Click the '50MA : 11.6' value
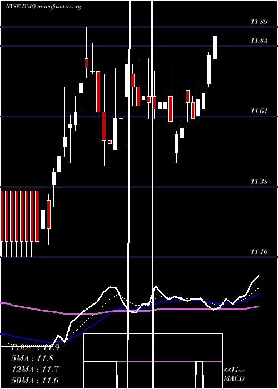The width and height of the screenshot is (278, 389). pyautogui.click(x=35, y=380)
